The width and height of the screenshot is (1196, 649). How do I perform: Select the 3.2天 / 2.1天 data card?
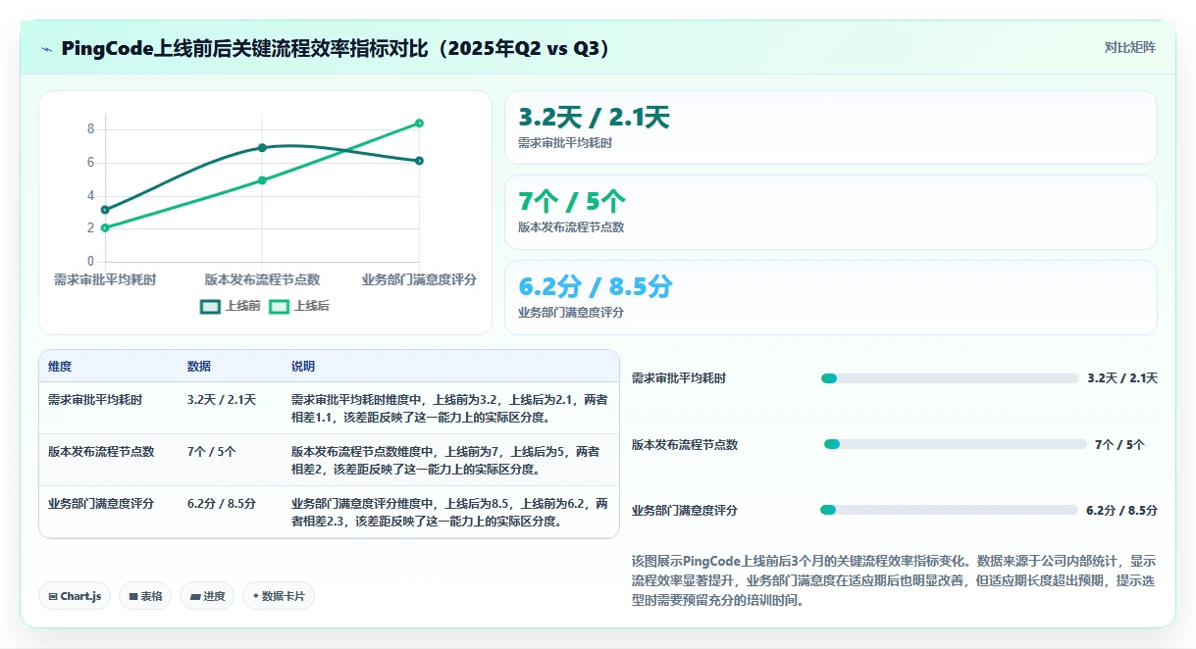tap(831, 127)
